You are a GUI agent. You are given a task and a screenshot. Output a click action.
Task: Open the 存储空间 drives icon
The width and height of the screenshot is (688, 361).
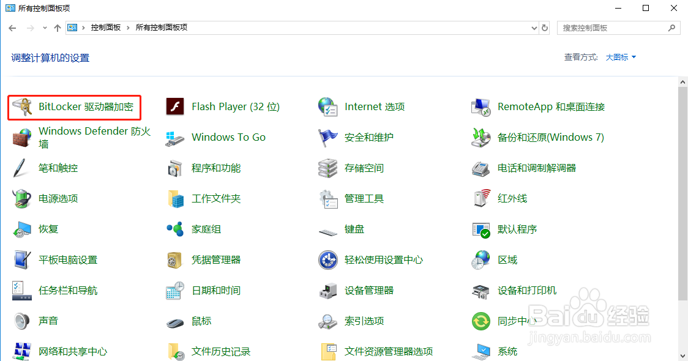point(327,168)
